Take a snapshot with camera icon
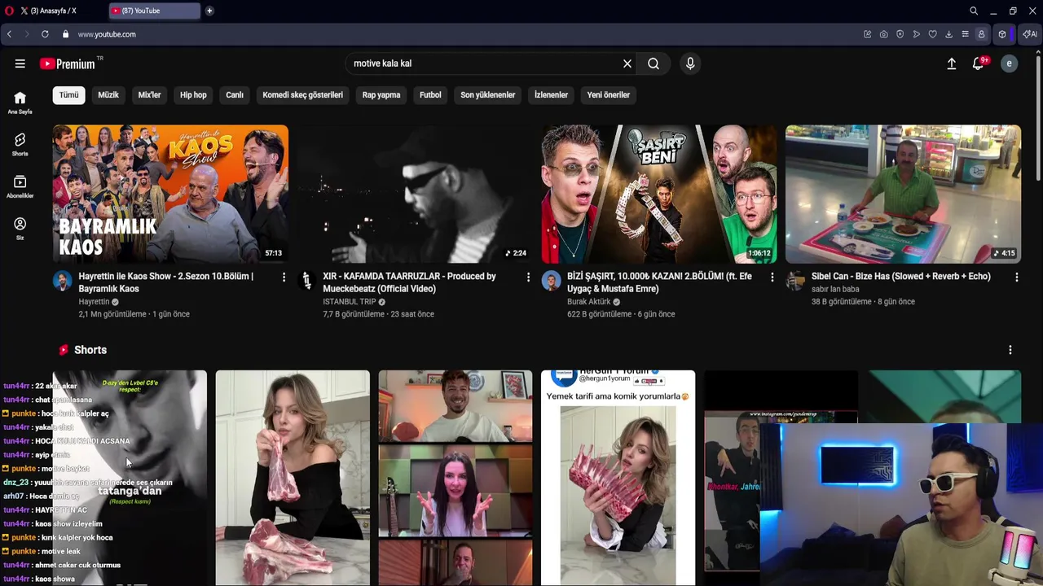The width and height of the screenshot is (1043, 586). [x=883, y=34]
